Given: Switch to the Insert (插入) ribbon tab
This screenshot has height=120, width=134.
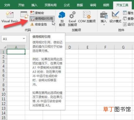Looking at the screenshot, I should click(x=34, y=5).
